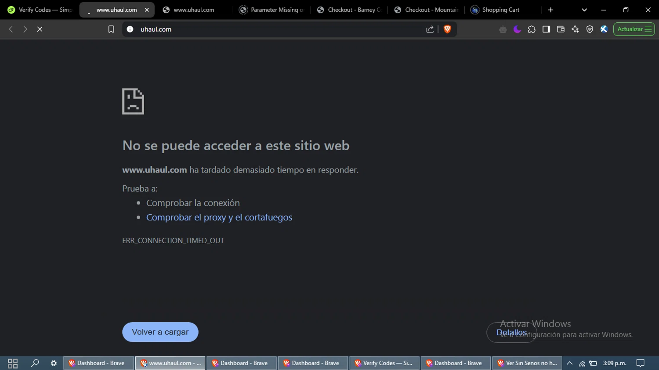Click Actualizar update menu button

[x=634, y=29]
